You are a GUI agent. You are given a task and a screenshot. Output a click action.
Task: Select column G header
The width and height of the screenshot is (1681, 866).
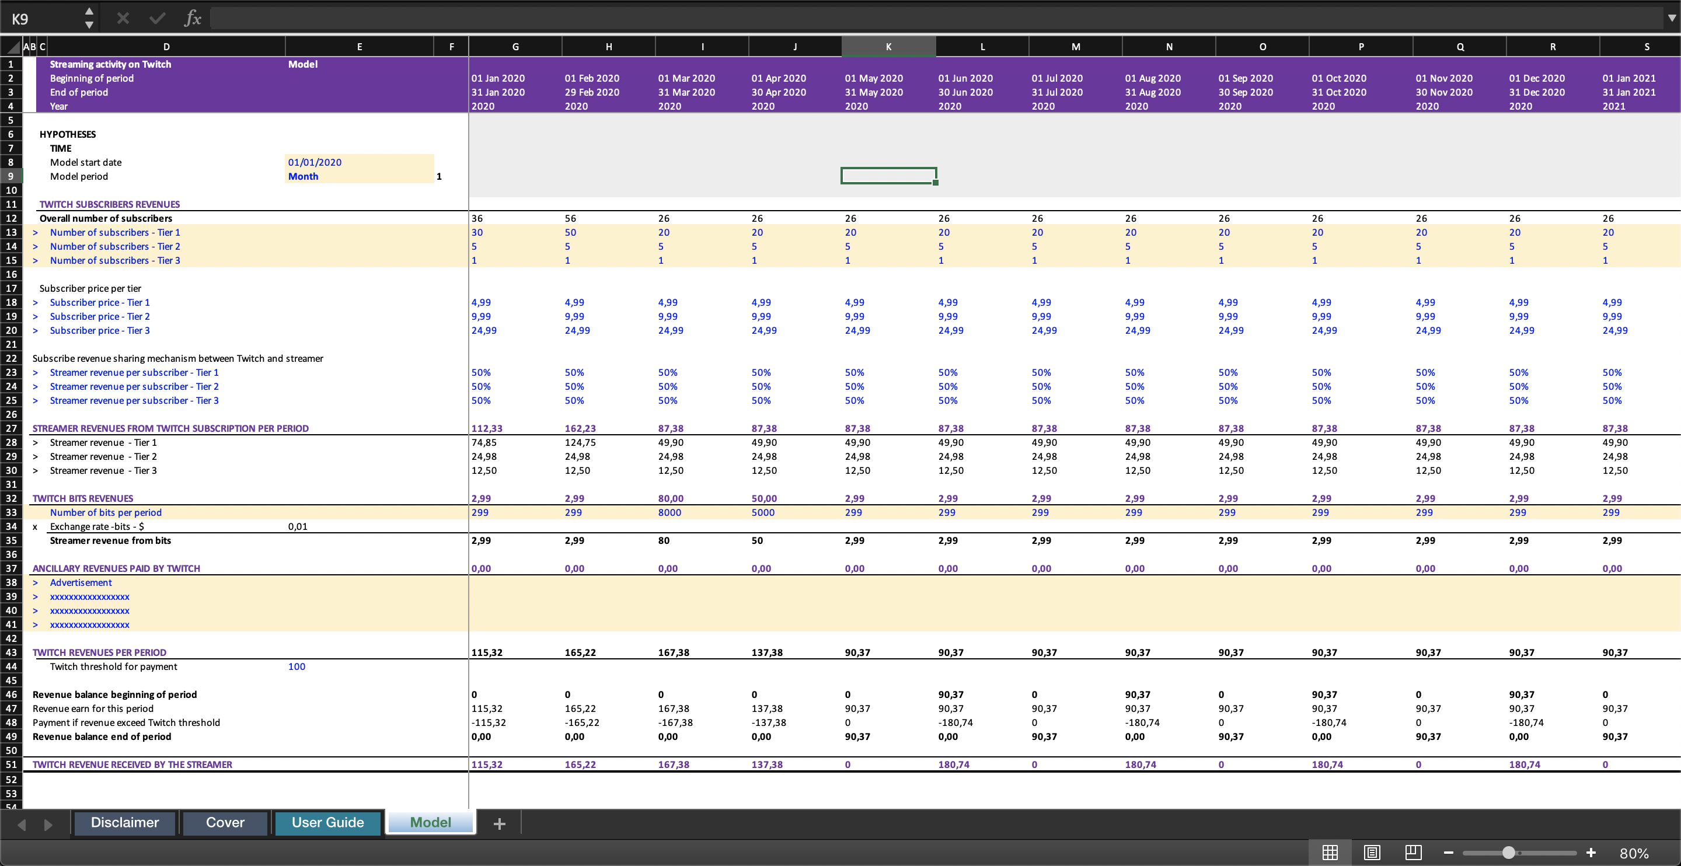coord(515,46)
